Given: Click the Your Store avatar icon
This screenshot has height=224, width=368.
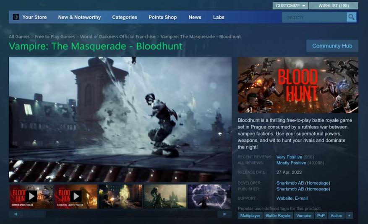Looking at the screenshot, I should point(16,17).
